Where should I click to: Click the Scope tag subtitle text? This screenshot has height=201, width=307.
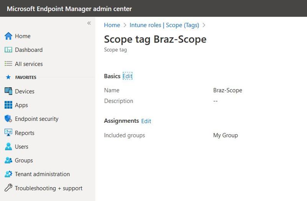coord(116,50)
